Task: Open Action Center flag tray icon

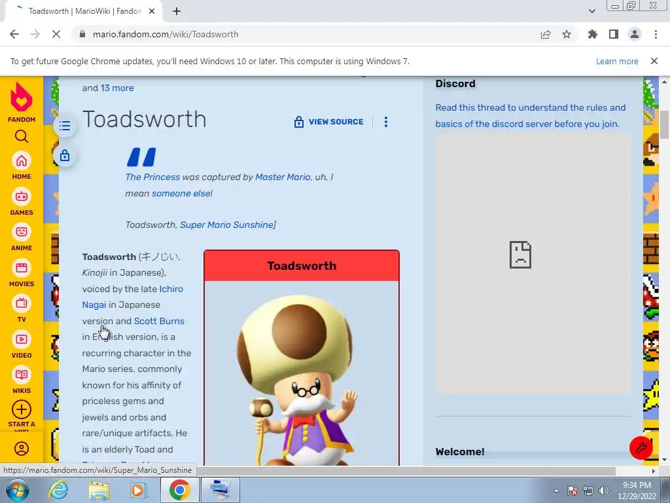Action: (x=573, y=491)
